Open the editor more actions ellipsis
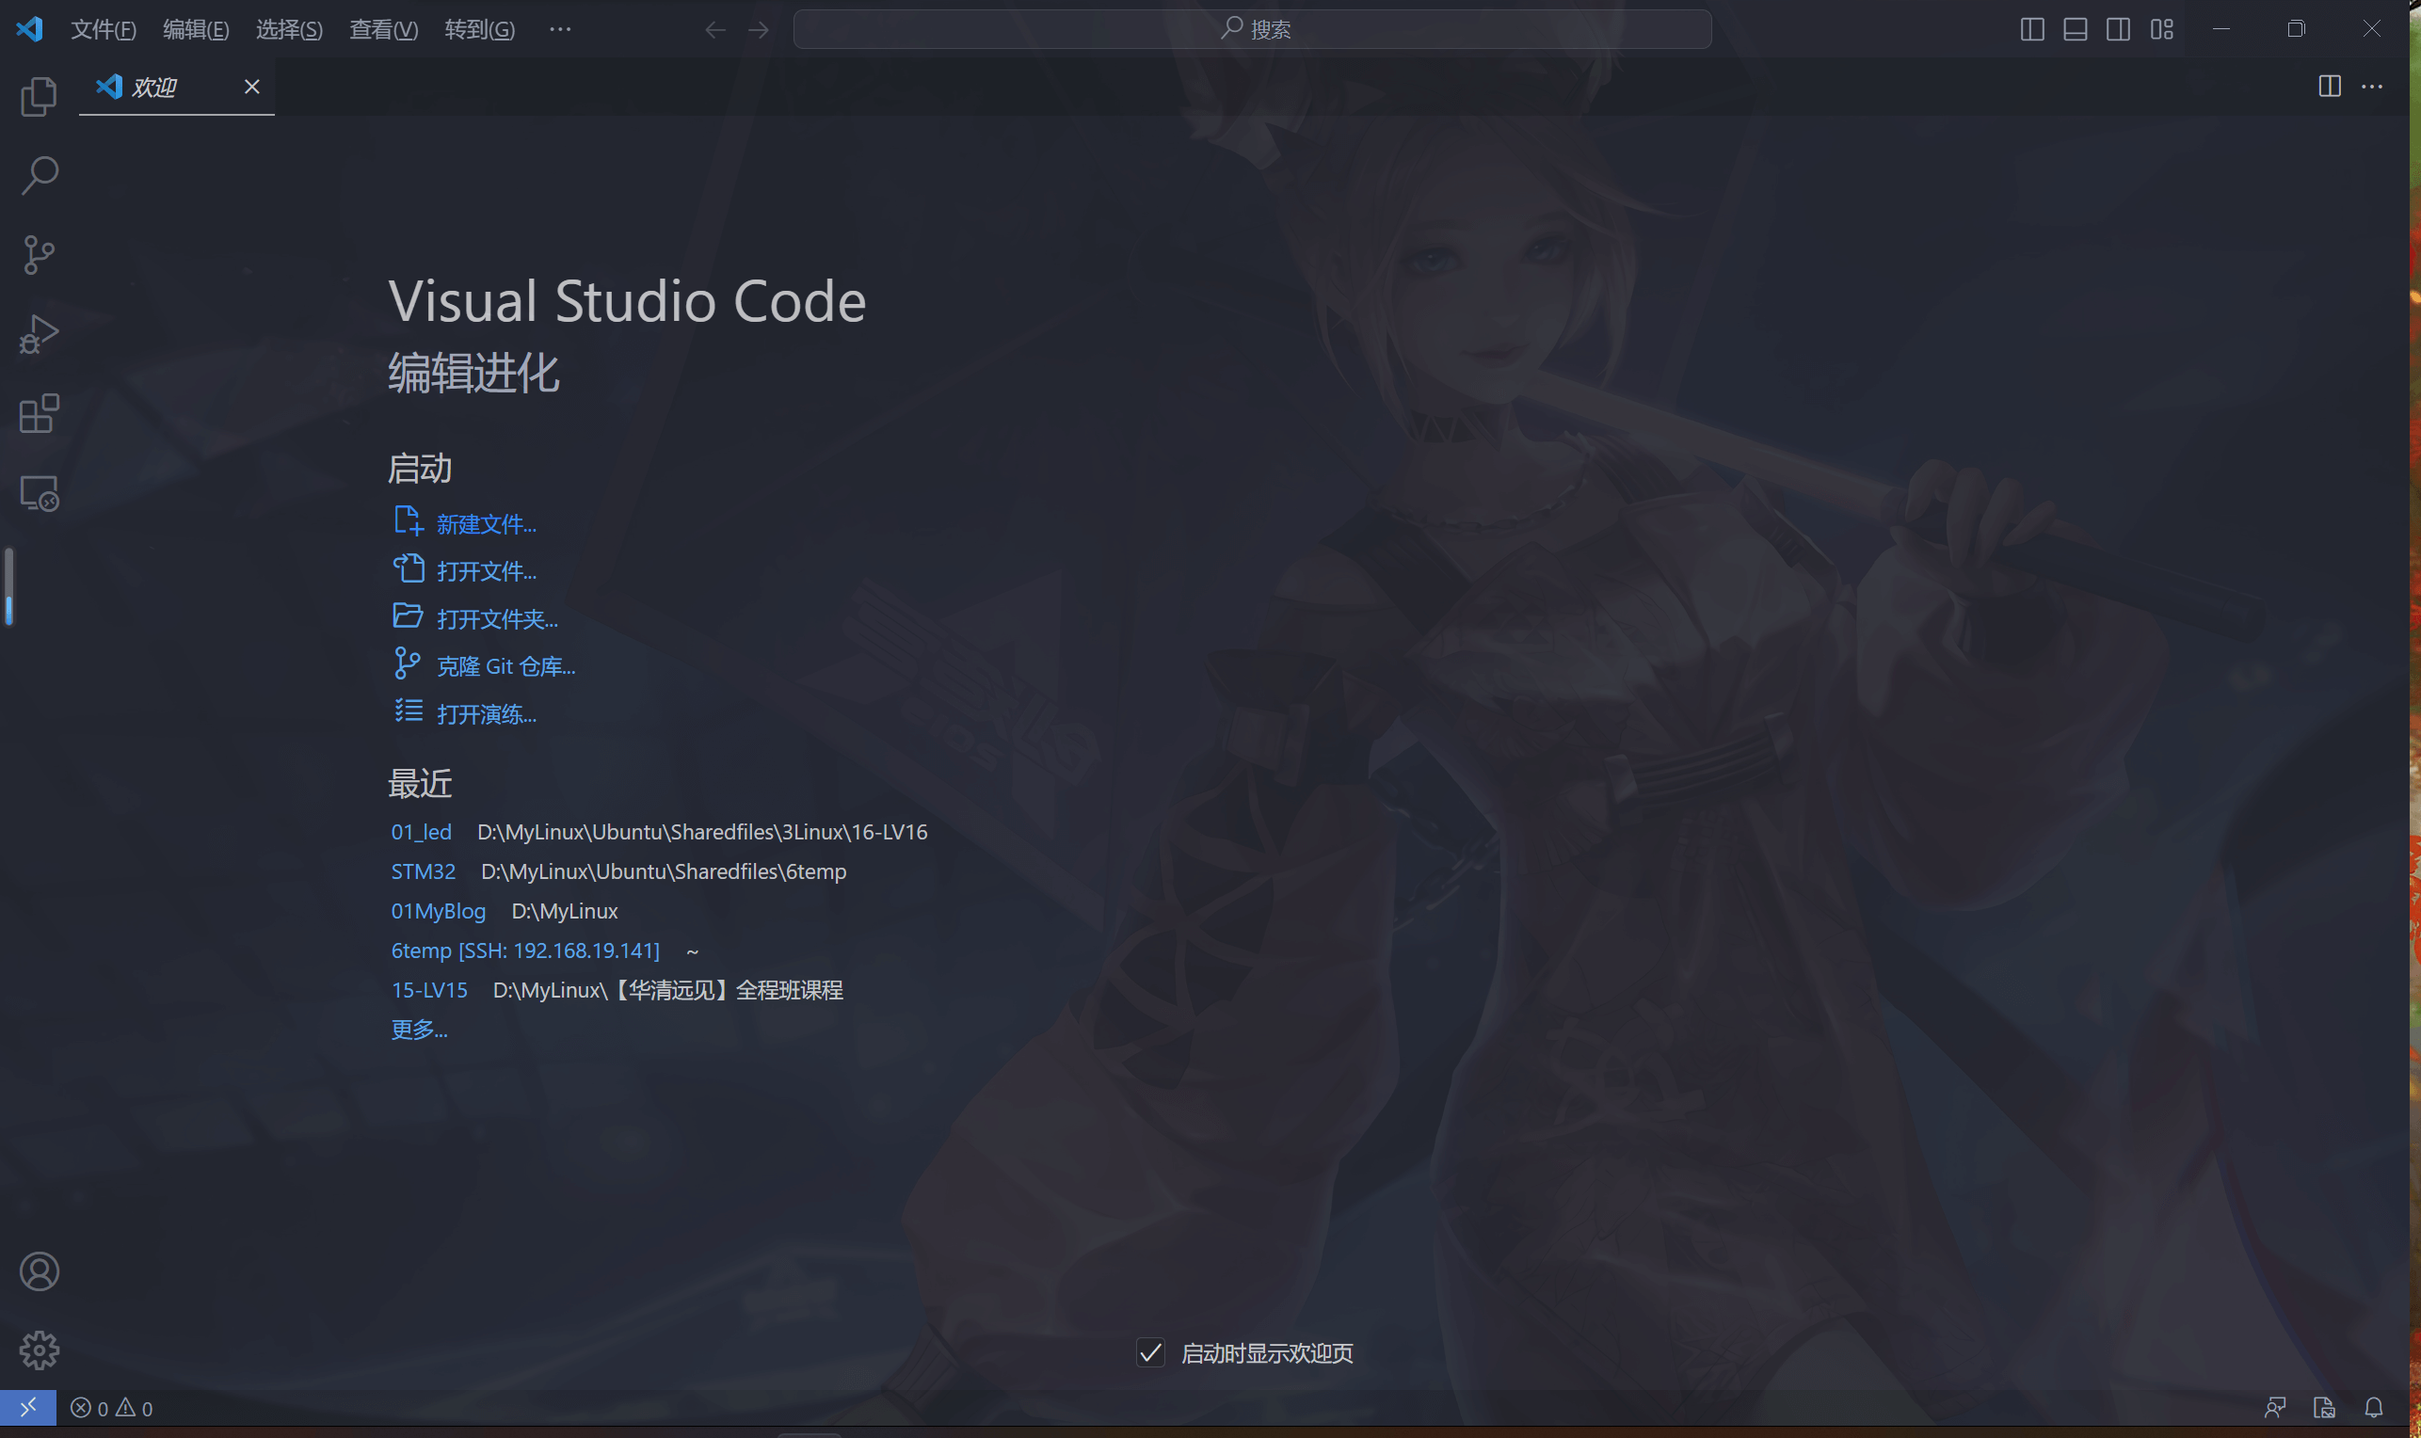This screenshot has height=1438, width=2421. click(x=2371, y=87)
